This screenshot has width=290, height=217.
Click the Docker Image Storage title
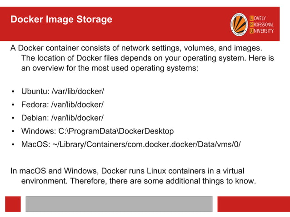(x=61, y=19)
